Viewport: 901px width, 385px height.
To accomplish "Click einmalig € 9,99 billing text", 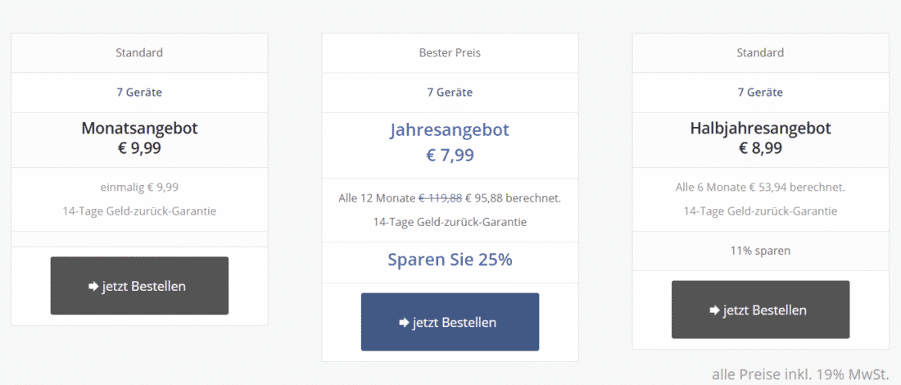I will click(x=139, y=187).
